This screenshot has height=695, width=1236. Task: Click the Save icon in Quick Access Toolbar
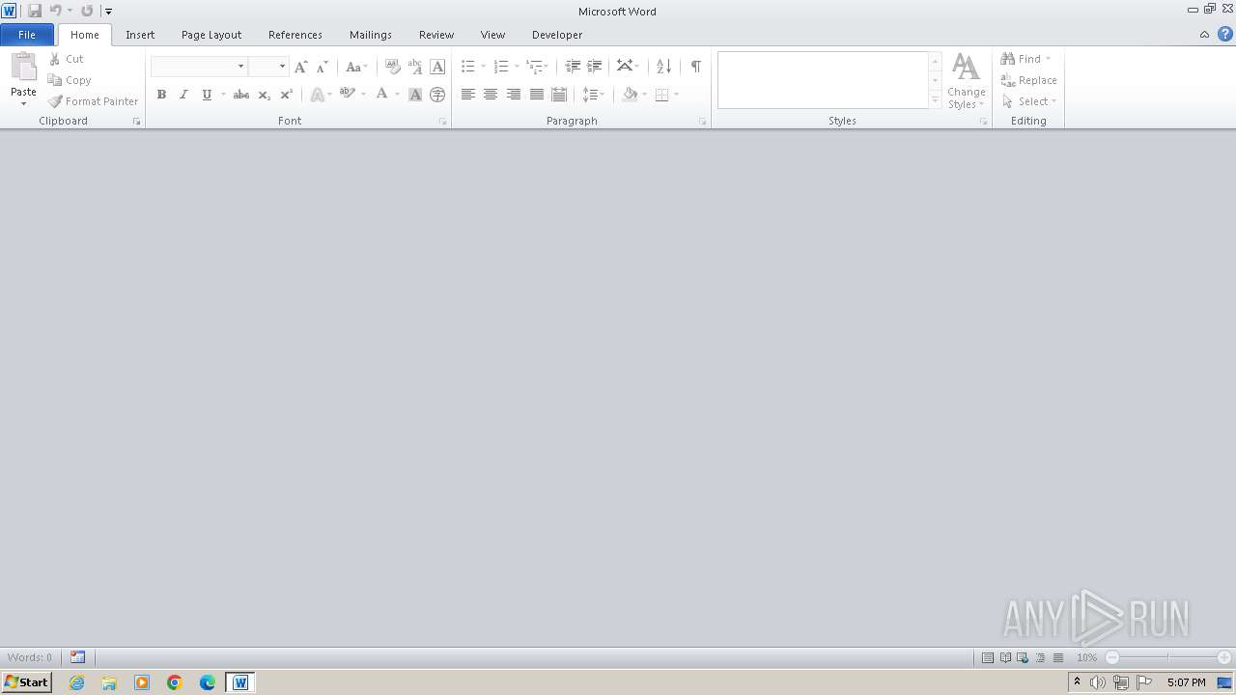coord(35,11)
